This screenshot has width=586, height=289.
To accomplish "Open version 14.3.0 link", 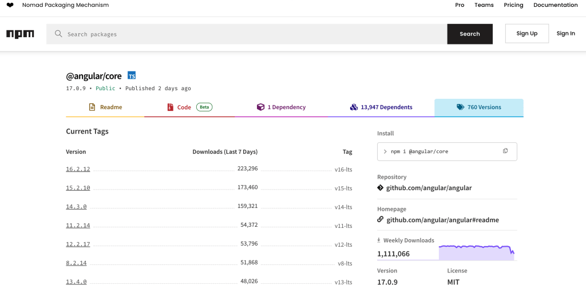I will point(76,207).
